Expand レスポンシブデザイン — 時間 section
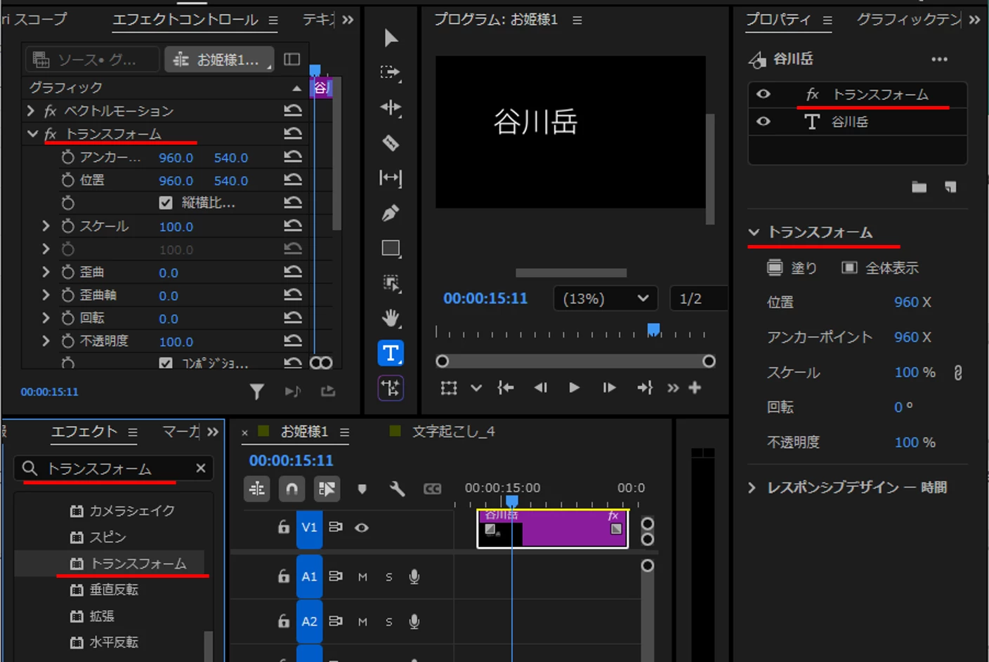 click(x=752, y=487)
